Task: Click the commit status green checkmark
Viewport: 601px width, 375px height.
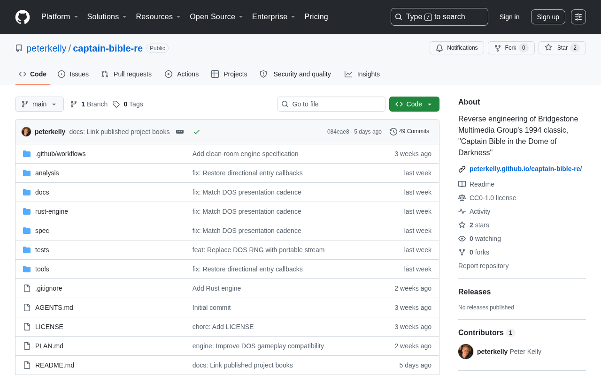Action: (x=197, y=132)
